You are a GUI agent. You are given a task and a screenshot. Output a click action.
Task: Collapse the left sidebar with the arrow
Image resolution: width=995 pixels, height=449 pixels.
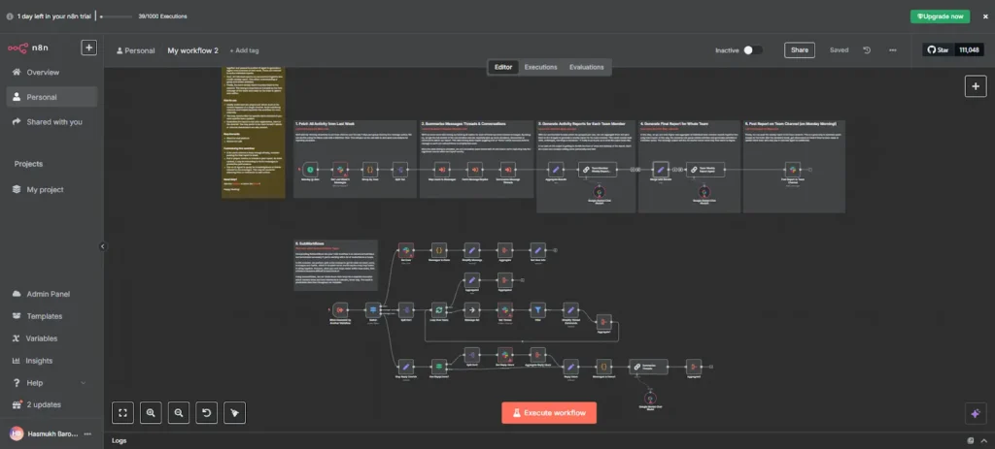click(x=102, y=246)
